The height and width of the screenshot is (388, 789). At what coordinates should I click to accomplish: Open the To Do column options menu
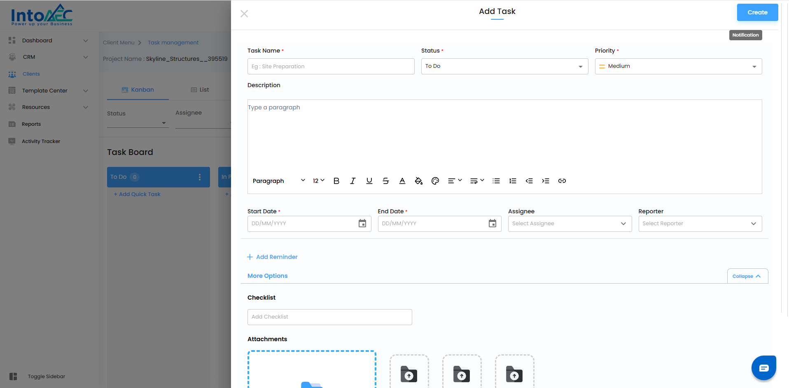(x=200, y=177)
